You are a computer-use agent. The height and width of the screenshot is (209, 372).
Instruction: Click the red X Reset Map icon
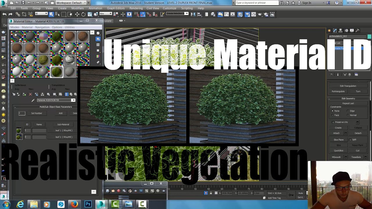tap(30, 94)
